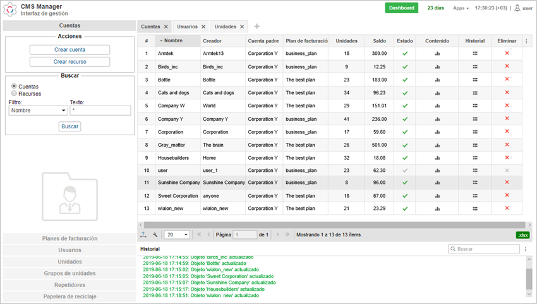Screen dimensions: 537x304
Task: Open content chart icon for Armtek
Action: pos(437,54)
